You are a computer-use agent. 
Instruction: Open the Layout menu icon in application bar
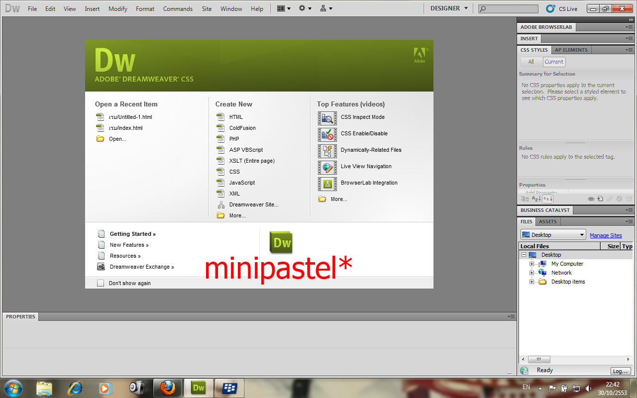point(284,8)
